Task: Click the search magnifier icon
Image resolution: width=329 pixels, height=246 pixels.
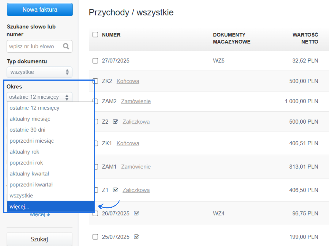Action: point(66,46)
